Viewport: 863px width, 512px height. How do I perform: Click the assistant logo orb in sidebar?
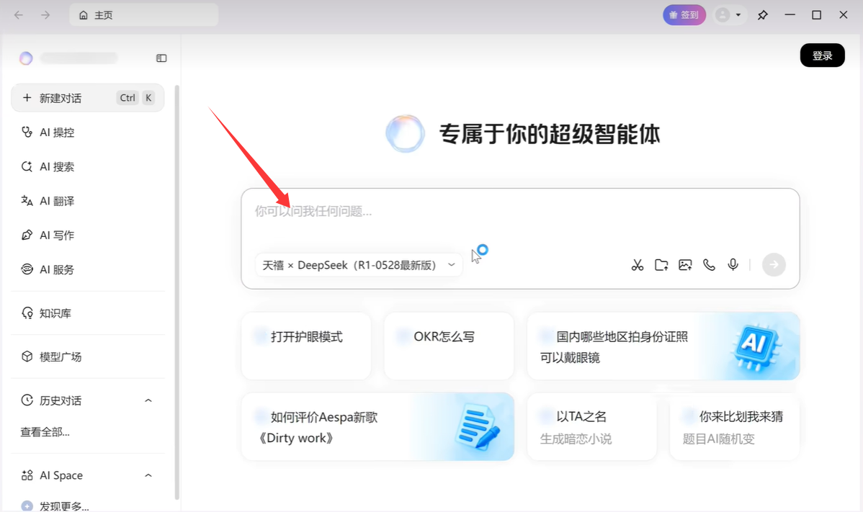[26, 58]
